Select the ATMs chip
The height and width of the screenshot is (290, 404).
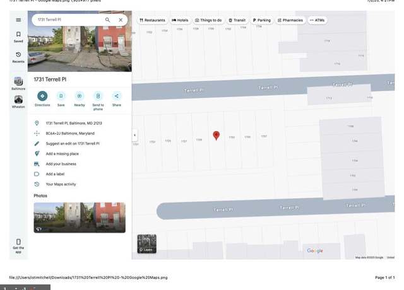tap(318, 20)
